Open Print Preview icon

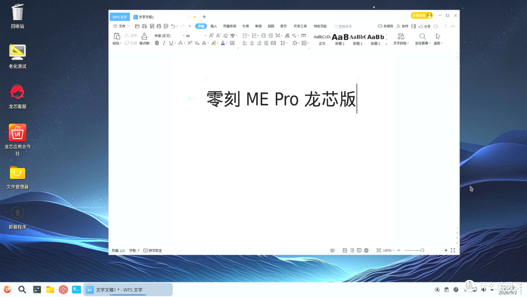click(166, 26)
